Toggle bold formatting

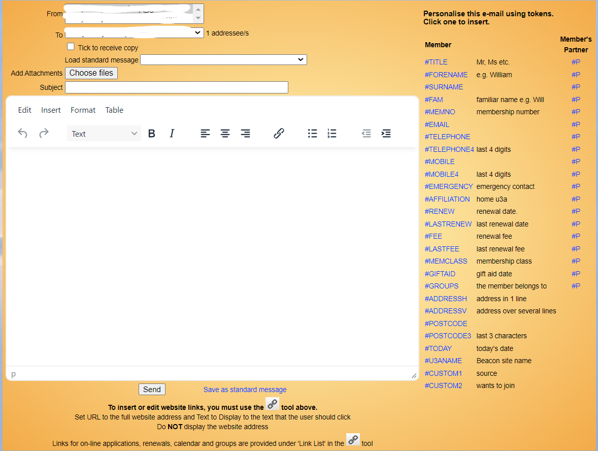[x=151, y=133]
